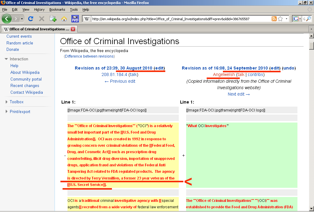Open Angelwelsh's talk page link

coord(241,75)
